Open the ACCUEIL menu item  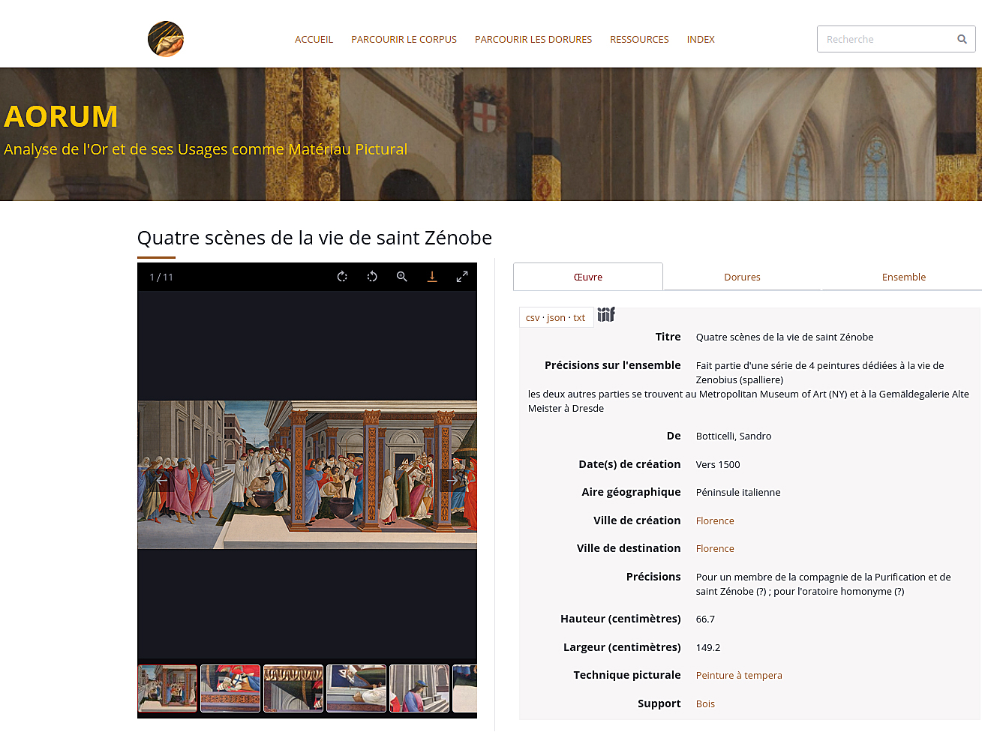click(314, 40)
